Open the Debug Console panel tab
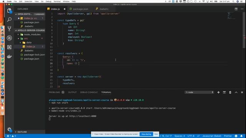The height and width of the screenshot is (138, 246). click(x=89, y=92)
